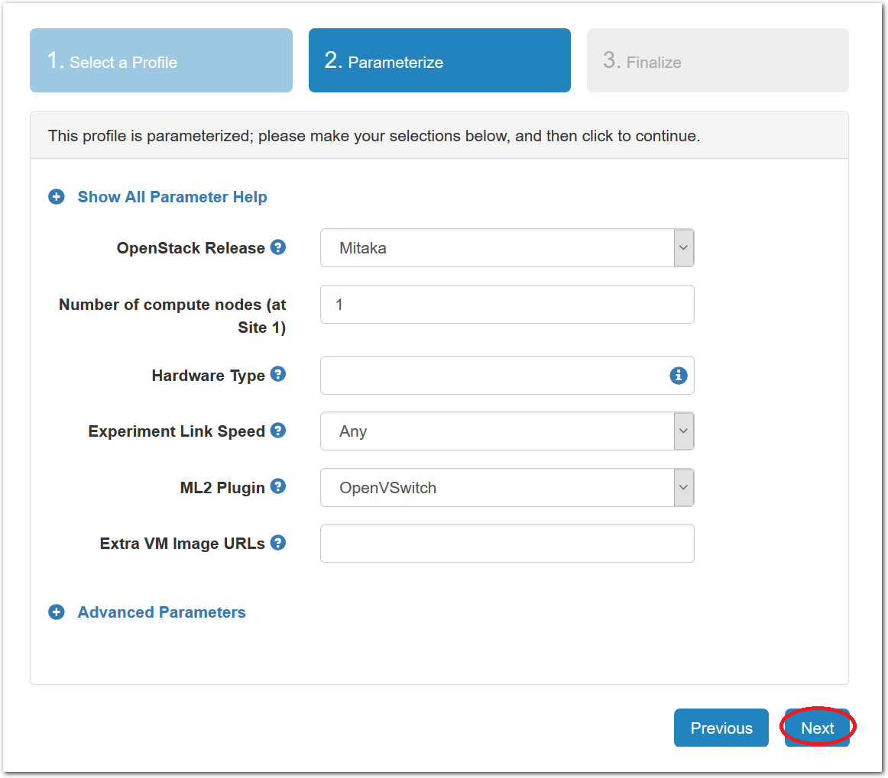
Task: Open help icon for Hardware Type
Action: tap(277, 374)
